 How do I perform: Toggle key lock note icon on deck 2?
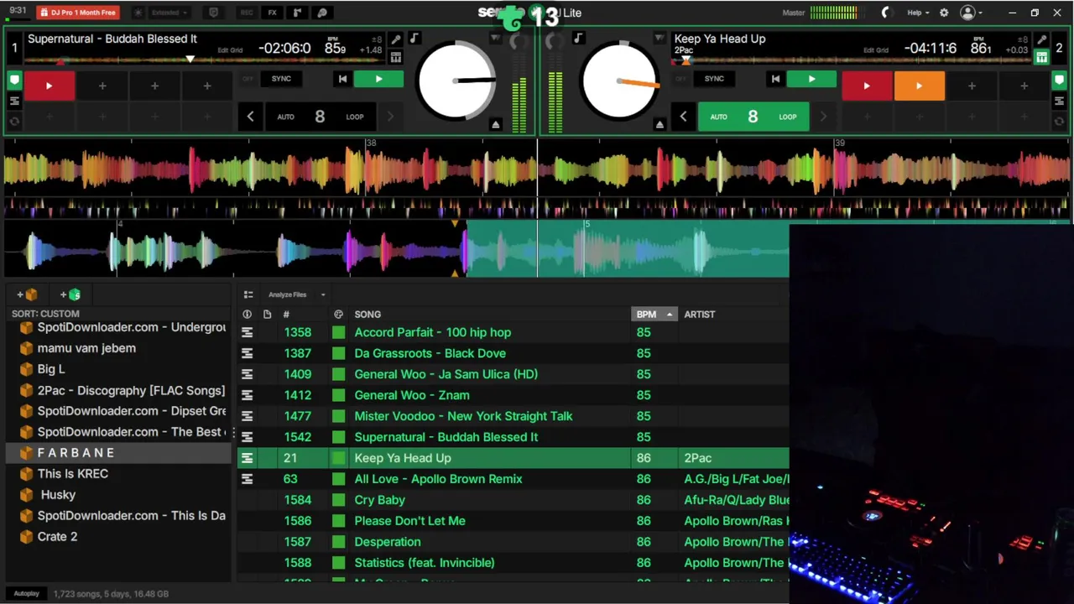coord(577,39)
